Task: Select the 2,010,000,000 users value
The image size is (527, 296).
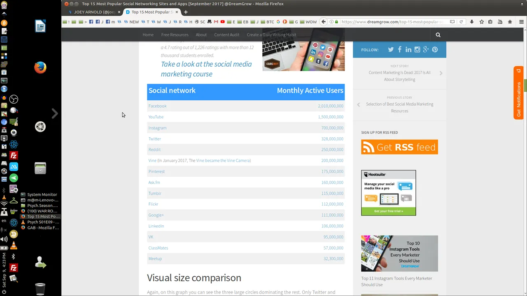Action: (x=331, y=106)
